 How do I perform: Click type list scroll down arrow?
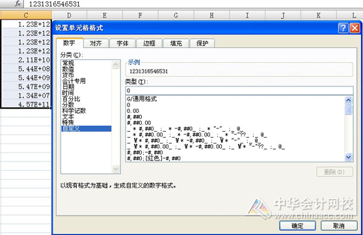[348, 157]
